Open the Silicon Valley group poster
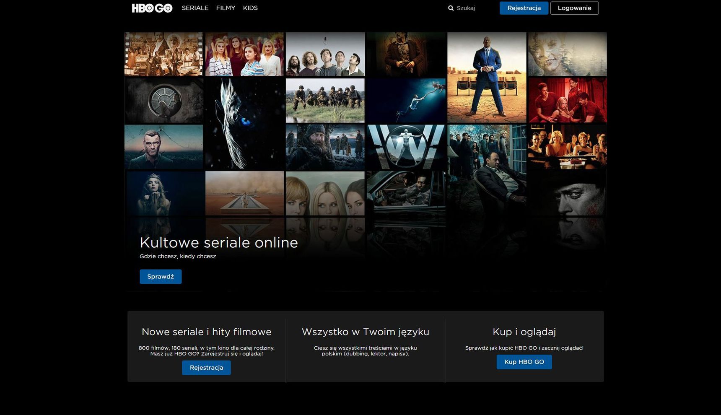 click(325, 54)
